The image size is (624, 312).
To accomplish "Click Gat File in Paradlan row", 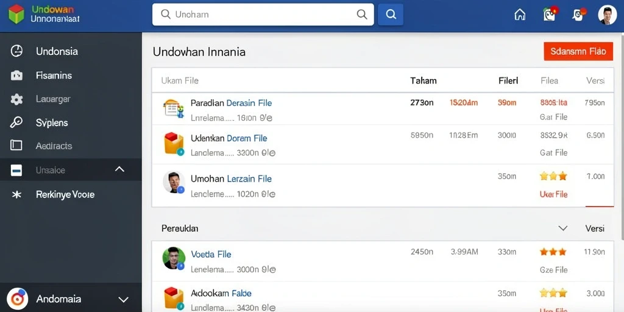I will tap(553, 118).
